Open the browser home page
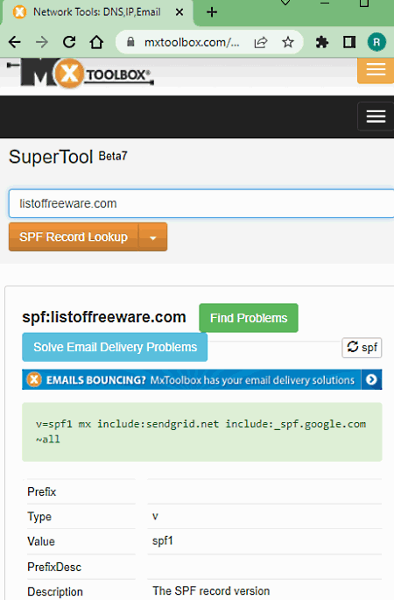Viewport: 394px width, 600px height. [x=96, y=42]
